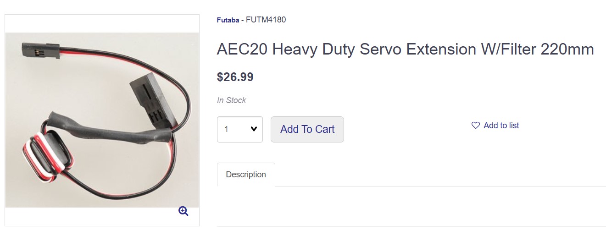Click the Add to list link text

(x=501, y=126)
